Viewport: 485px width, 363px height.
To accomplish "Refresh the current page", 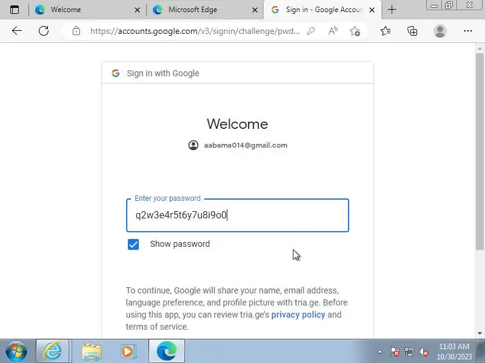I will click(x=44, y=31).
